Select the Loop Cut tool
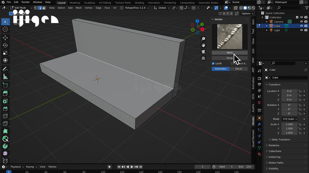The height and width of the screenshot is (173, 309). [5, 116]
